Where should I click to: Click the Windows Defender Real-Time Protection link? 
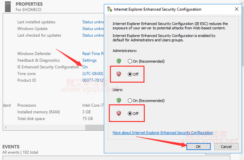[93, 54]
